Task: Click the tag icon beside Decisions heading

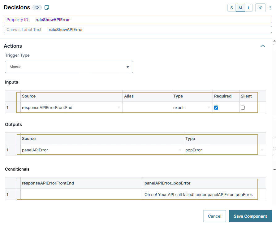Action: (x=37, y=7)
